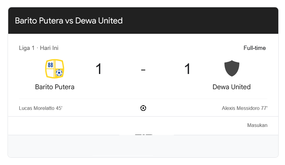
Task: Click Barito Putera's score number
Action: (x=99, y=69)
